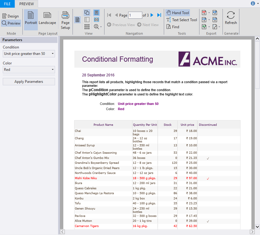Click the page number input field
260x235 pixels.
tap(135, 15)
